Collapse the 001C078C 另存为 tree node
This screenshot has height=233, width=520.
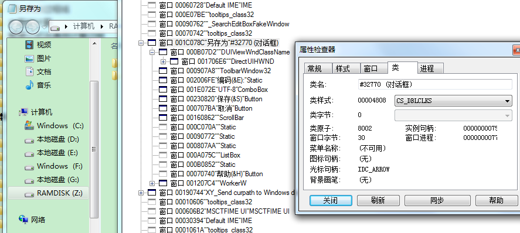coord(141,43)
